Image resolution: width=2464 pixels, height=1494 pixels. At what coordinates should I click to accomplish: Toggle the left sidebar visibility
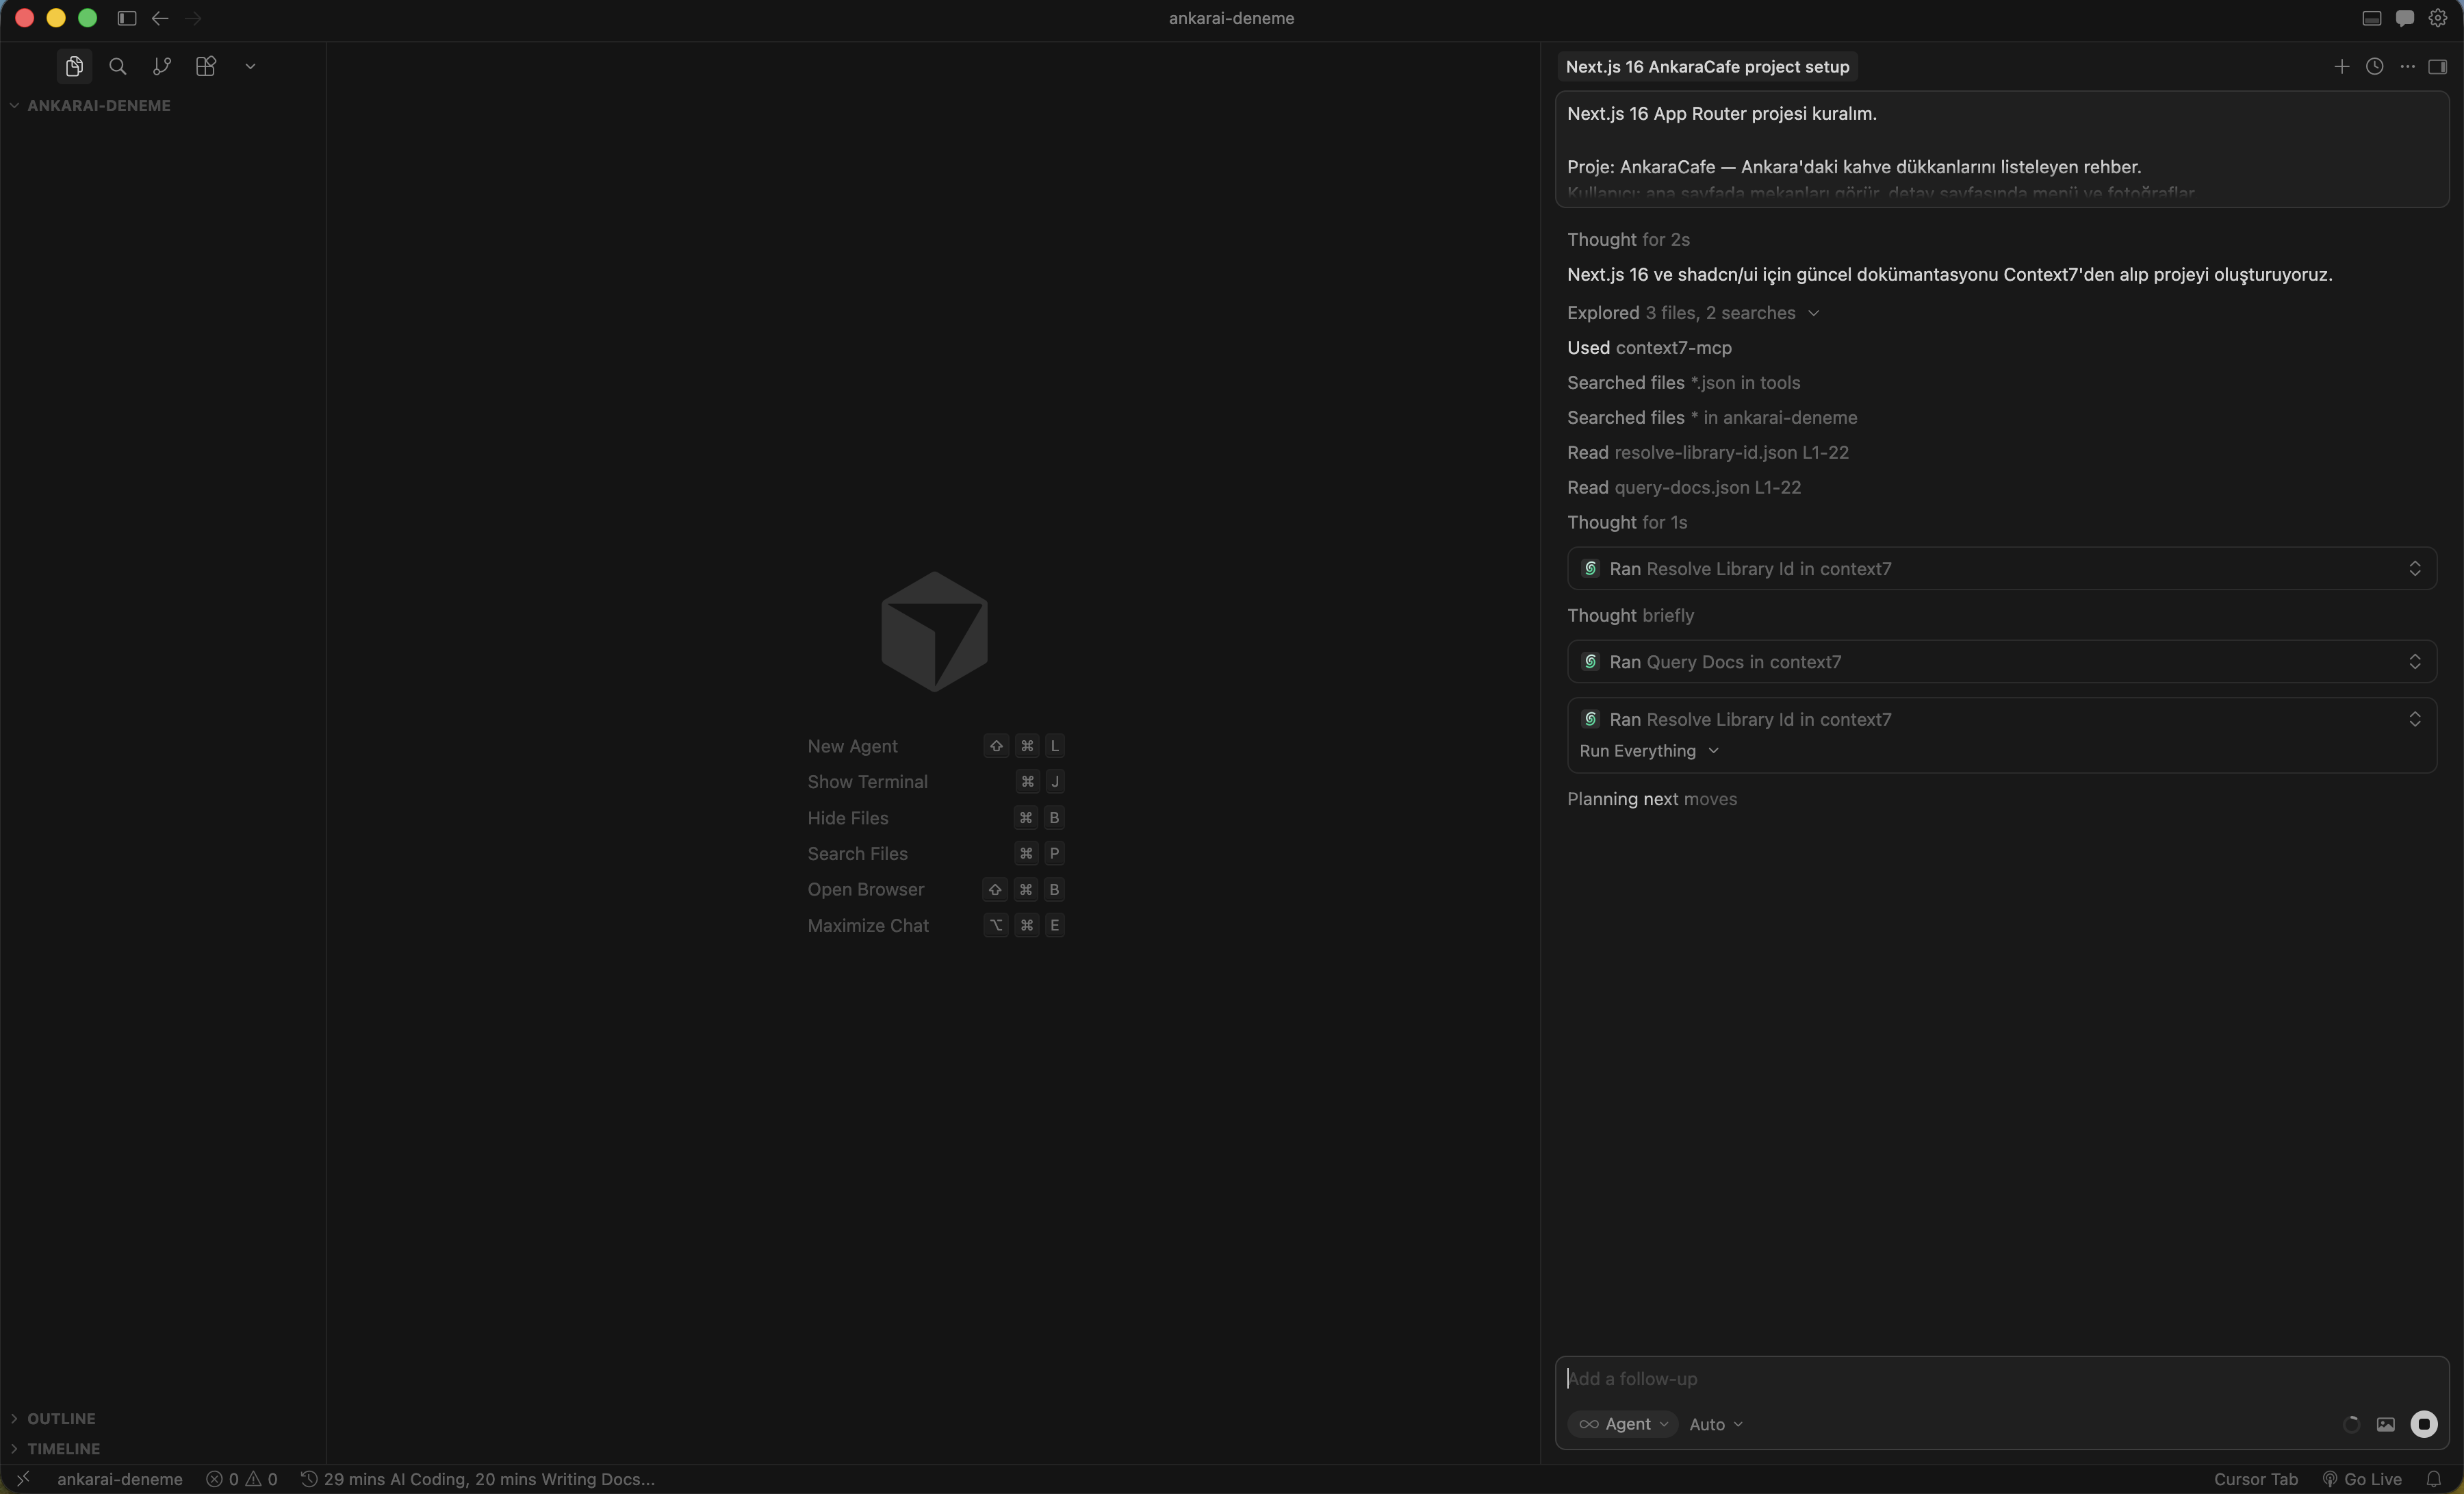point(126,18)
